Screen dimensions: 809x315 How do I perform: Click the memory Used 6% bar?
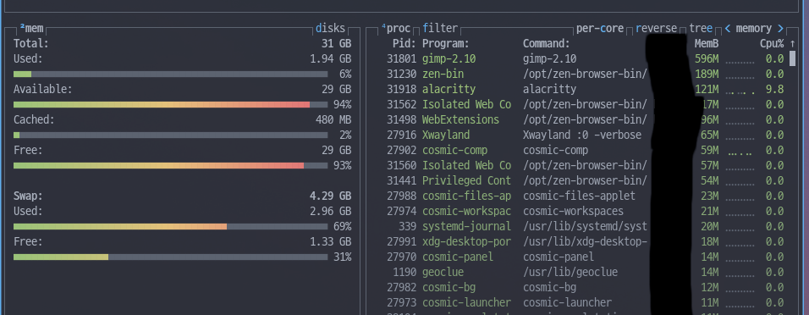pyautogui.click(x=170, y=74)
